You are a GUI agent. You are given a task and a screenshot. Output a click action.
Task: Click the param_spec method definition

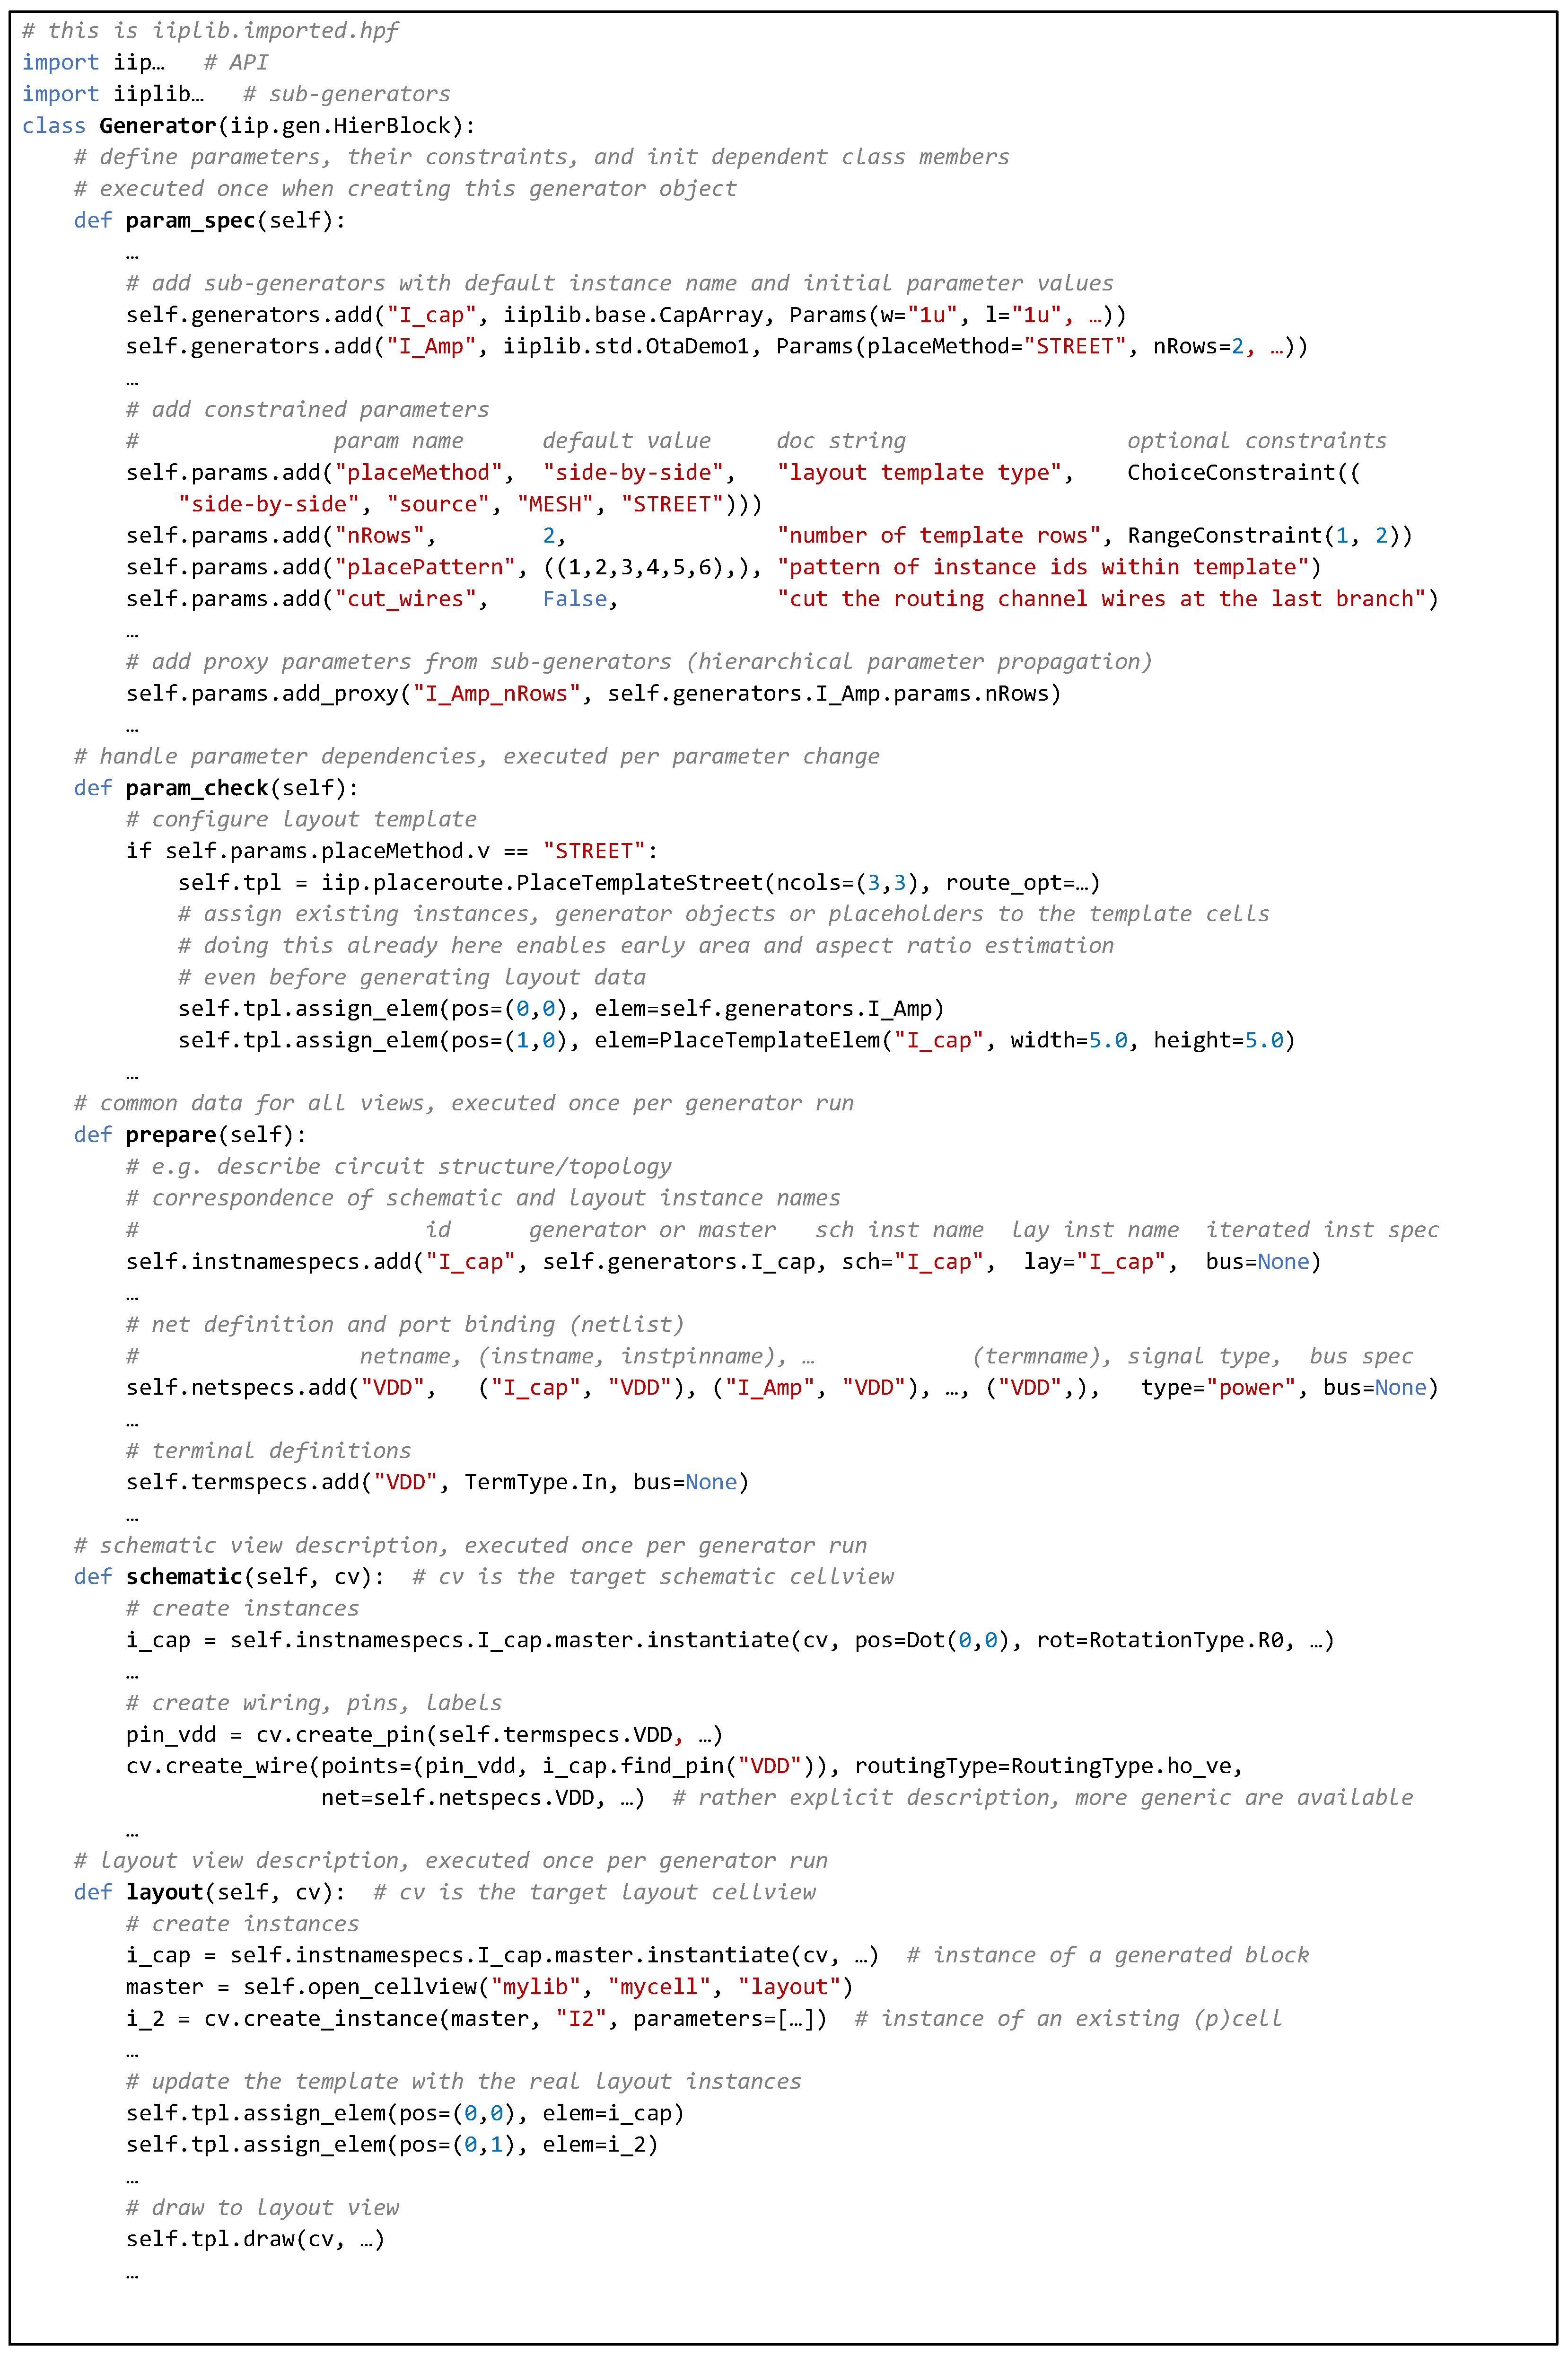(x=190, y=220)
